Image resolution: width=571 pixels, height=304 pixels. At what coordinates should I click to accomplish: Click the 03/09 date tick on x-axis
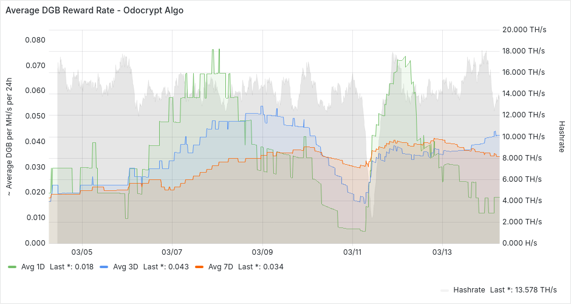pyautogui.click(x=262, y=252)
